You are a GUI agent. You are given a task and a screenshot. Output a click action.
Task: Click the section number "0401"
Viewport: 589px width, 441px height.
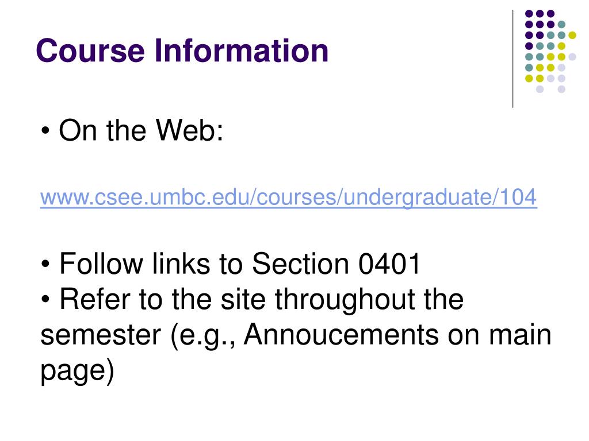click(389, 264)
